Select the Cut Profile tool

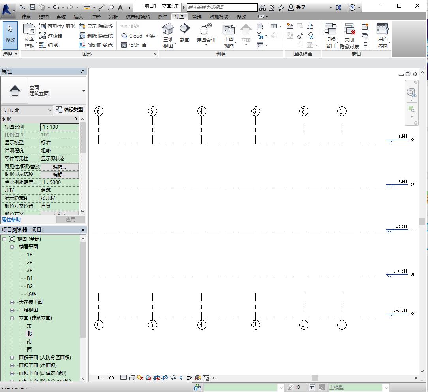[96, 45]
